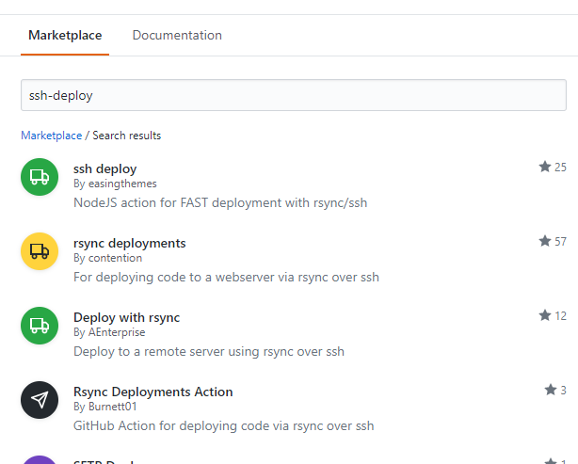This screenshot has height=464, width=578.
Task: Click the AEnterprise author name
Action: tap(117, 332)
